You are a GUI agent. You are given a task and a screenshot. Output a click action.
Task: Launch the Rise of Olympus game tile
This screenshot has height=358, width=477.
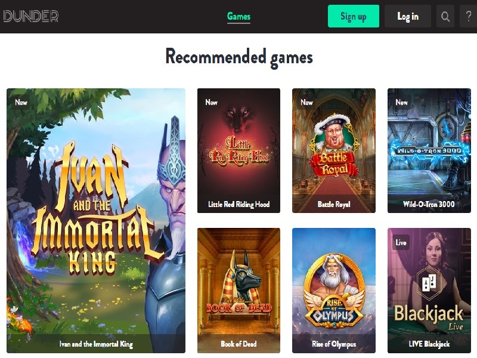click(x=334, y=291)
